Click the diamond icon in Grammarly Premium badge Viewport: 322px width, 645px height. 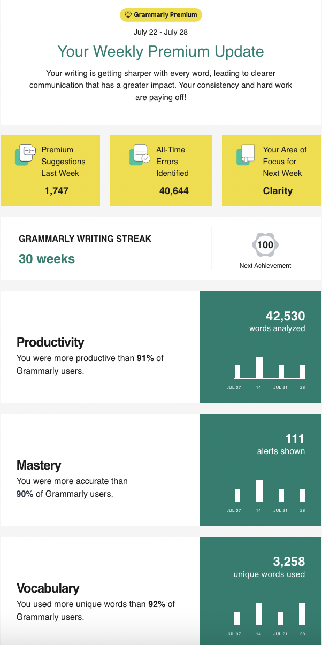128,15
